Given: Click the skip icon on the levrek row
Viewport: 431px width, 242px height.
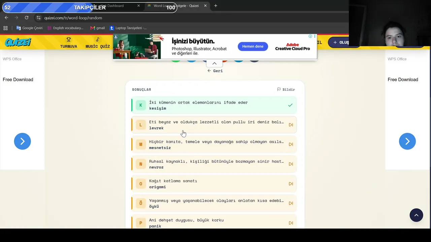Looking at the screenshot, I should tap(291, 125).
